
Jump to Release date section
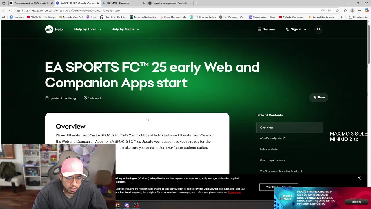pyautogui.click(x=269, y=149)
